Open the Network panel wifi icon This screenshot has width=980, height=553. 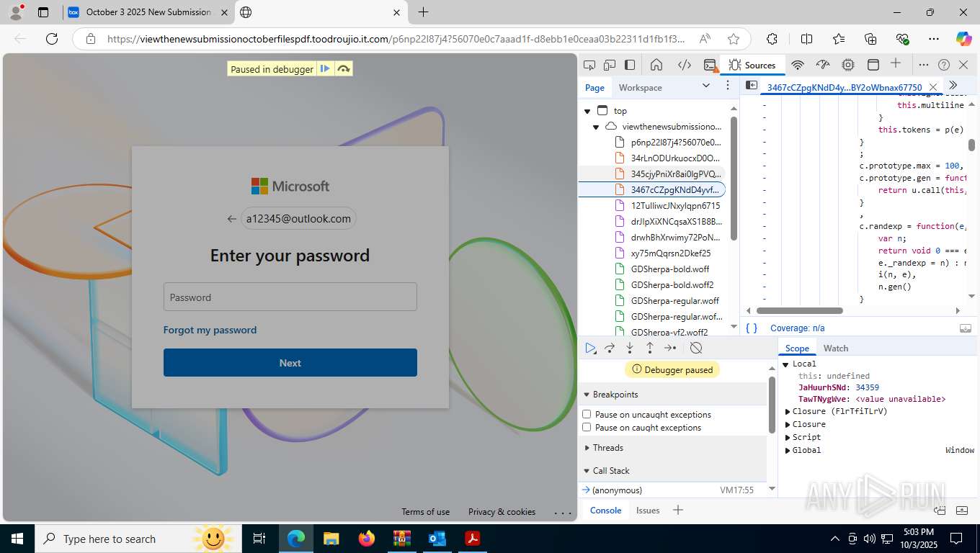pyautogui.click(x=797, y=65)
